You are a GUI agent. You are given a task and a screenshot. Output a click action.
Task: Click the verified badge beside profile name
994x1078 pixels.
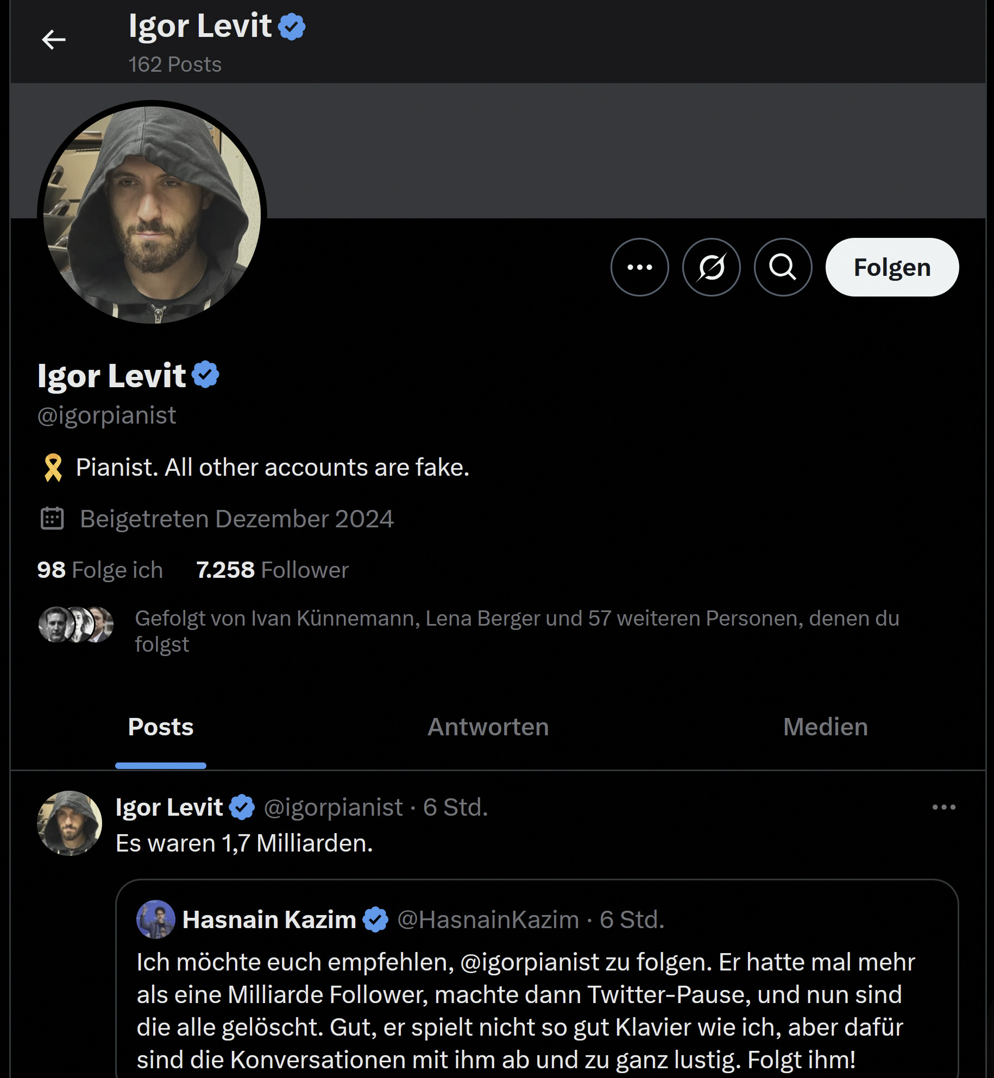point(206,375)
